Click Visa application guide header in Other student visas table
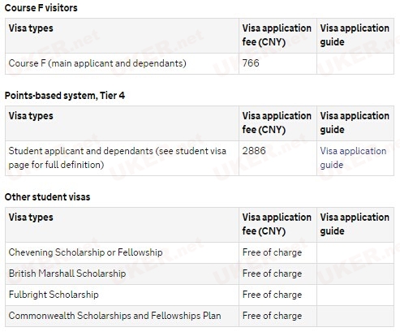The height and width of the screenshot is (336, 400). pyautogui.click(x=355, y=224)
